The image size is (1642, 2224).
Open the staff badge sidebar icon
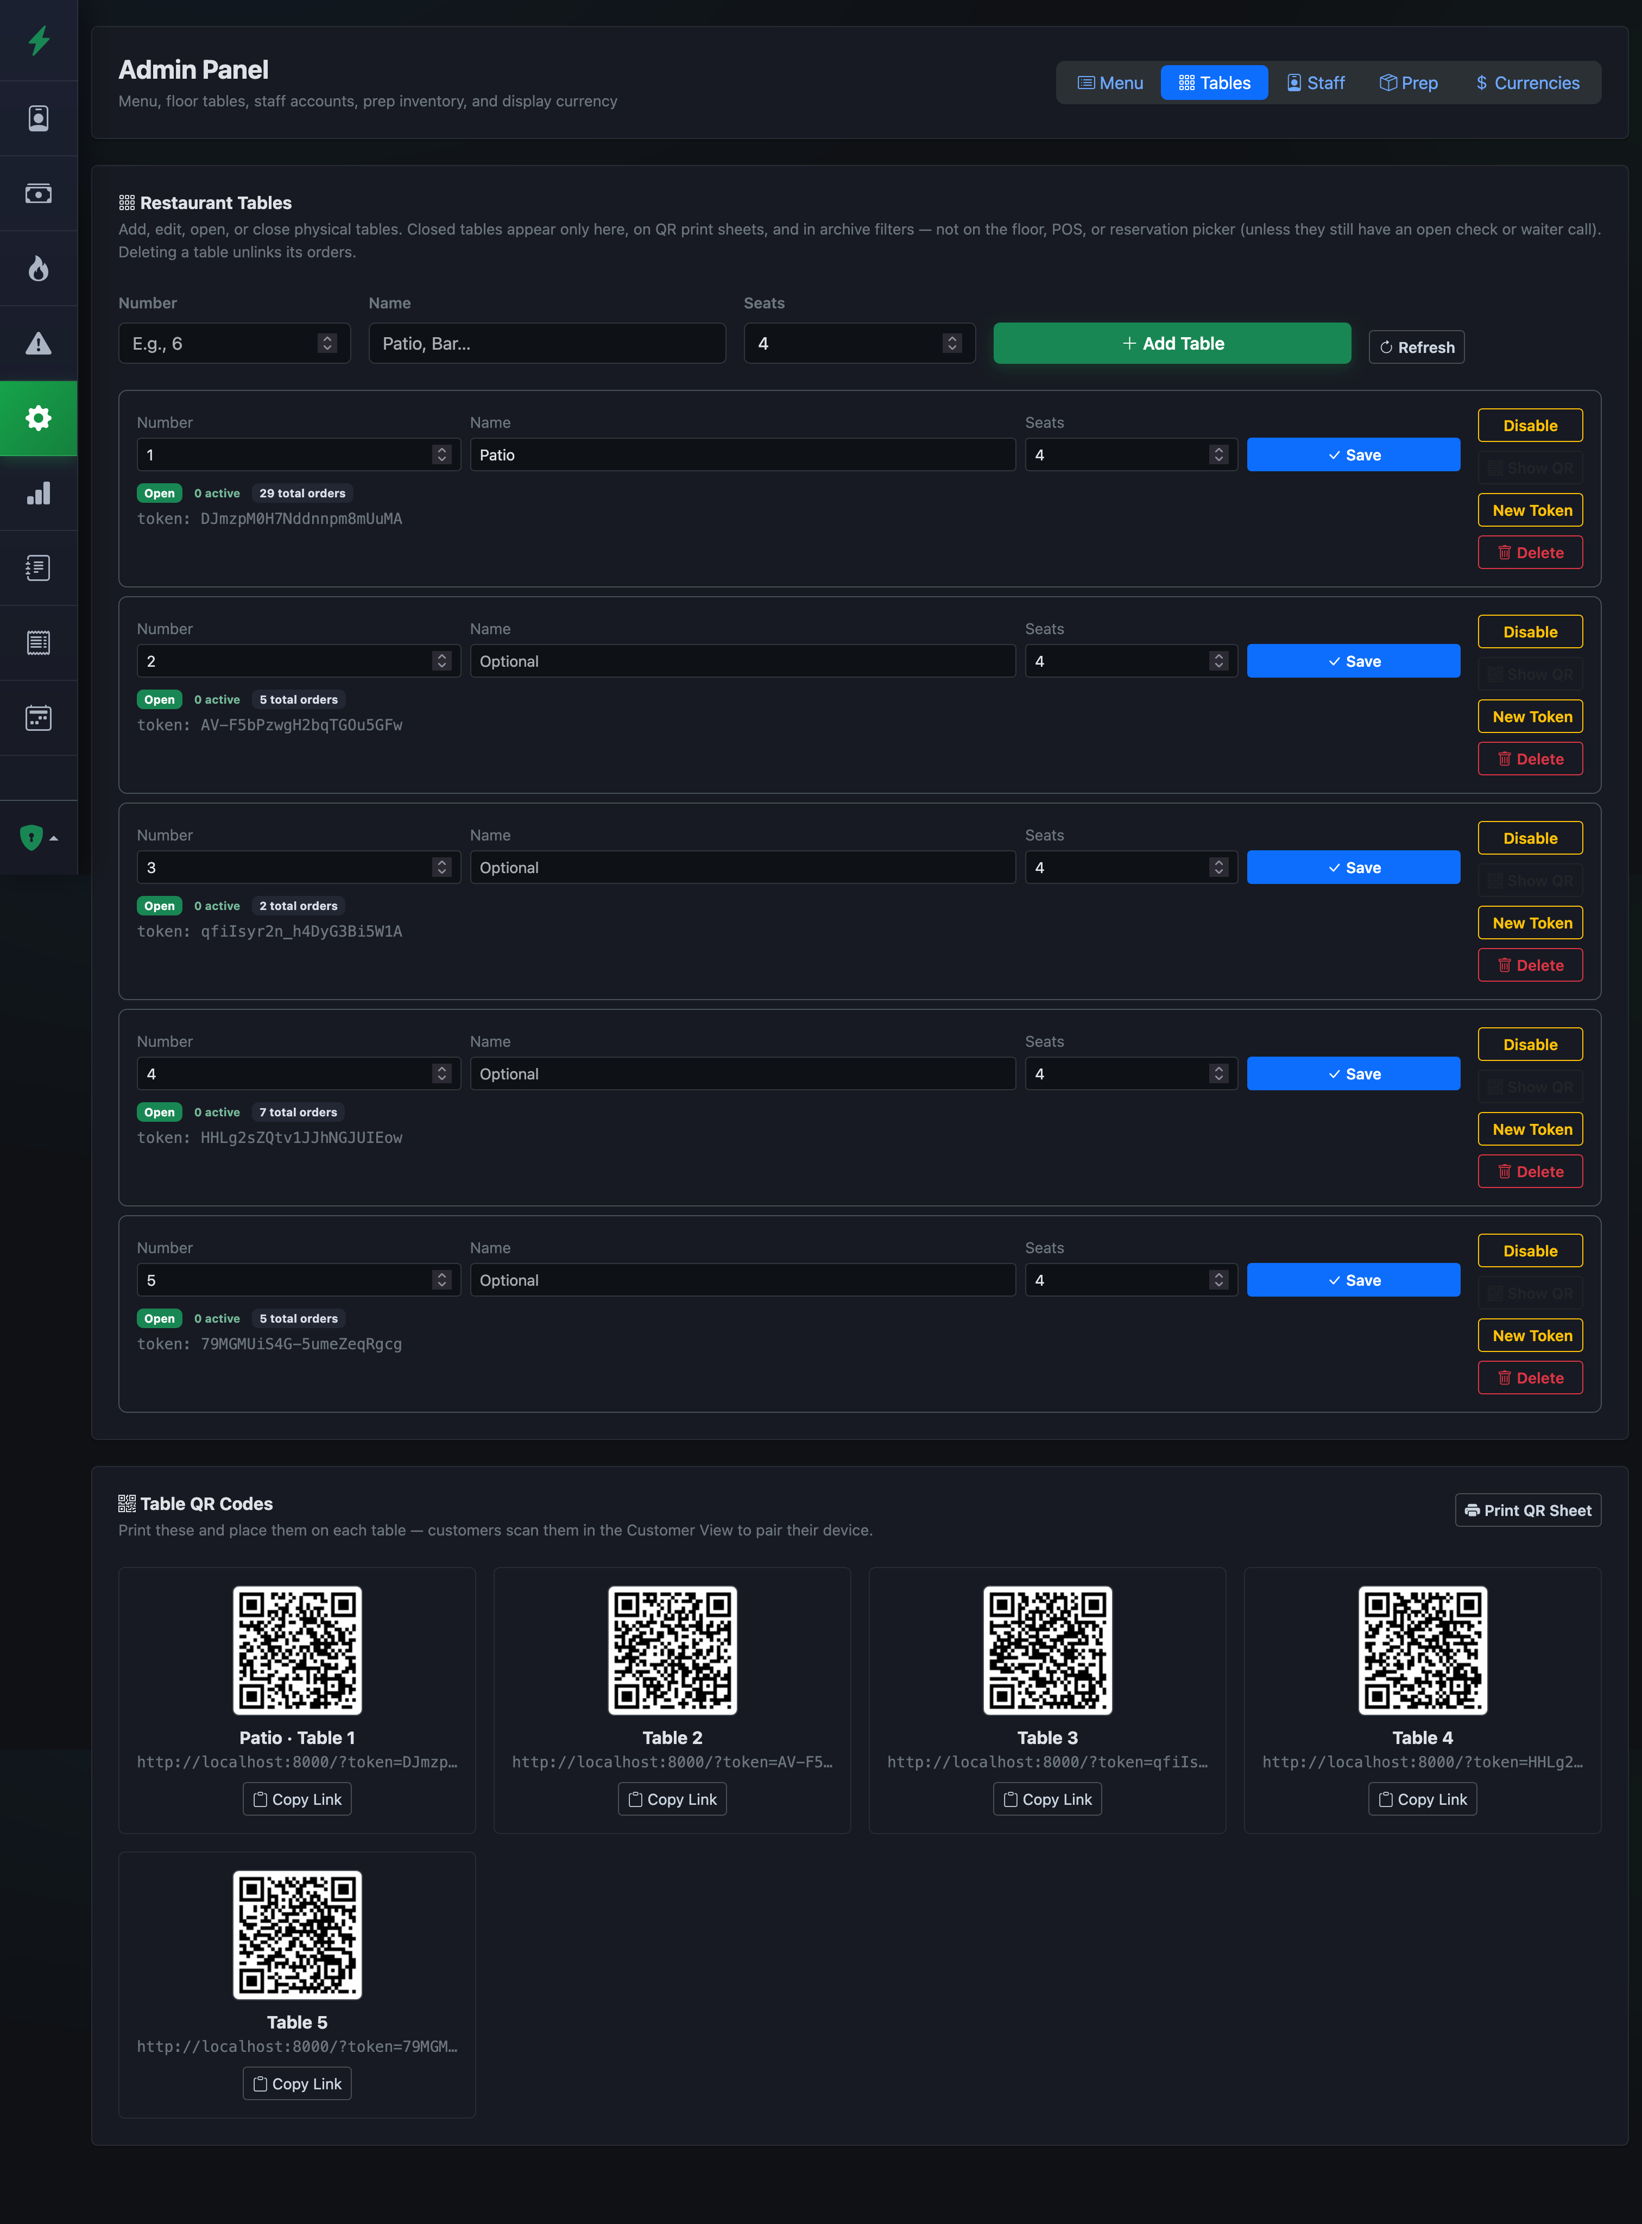(x=39, y=118)
